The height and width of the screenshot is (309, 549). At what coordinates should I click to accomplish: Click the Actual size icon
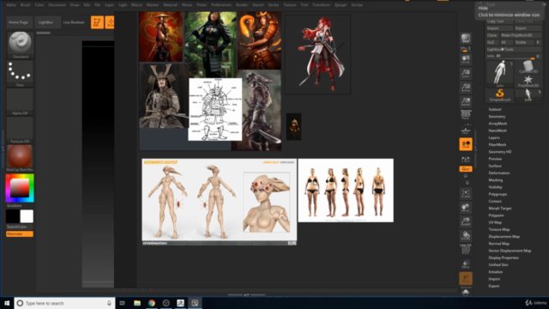pos(466,88)
